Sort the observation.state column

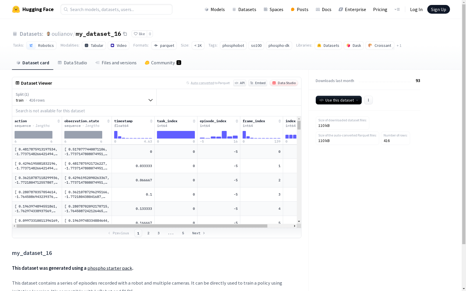pyautogui.click(x=108, y=121)
